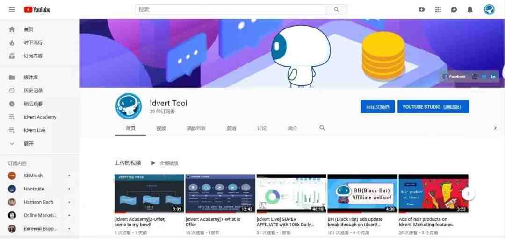Click the 自定义频道 customize channel button

377,107
